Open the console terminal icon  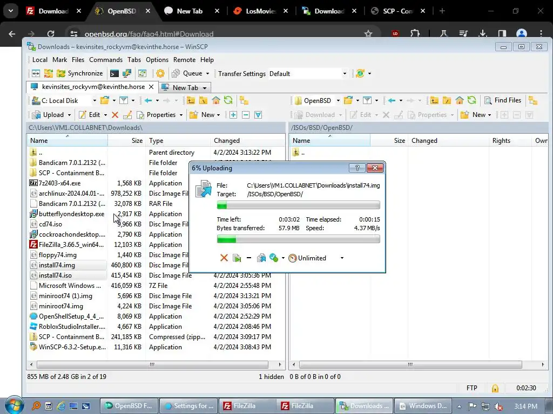coord(114,73)
